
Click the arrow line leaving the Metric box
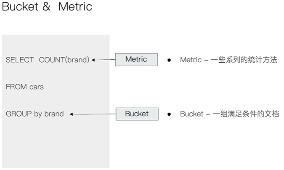click(105, 60)
